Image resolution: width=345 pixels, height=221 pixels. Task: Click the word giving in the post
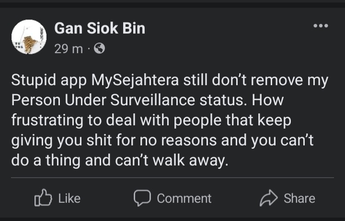pyautogui.click(x=34, y=141)
